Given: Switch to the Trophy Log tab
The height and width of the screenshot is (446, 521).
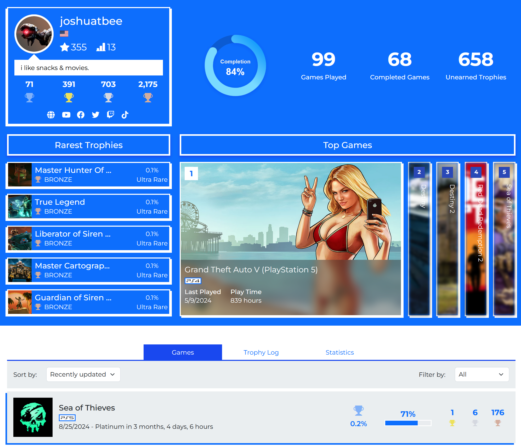Looking at the screenshot, I should click(x=261, y=353).
